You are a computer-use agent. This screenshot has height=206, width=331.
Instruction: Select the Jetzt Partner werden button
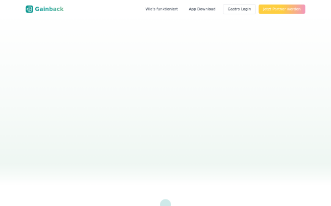tap(282, 9)
